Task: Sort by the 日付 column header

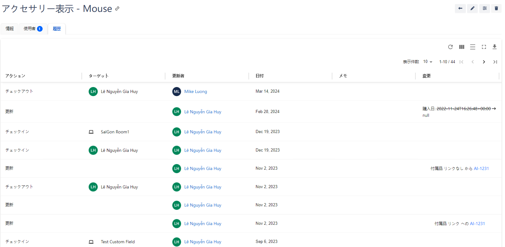Action: [259, 76]
